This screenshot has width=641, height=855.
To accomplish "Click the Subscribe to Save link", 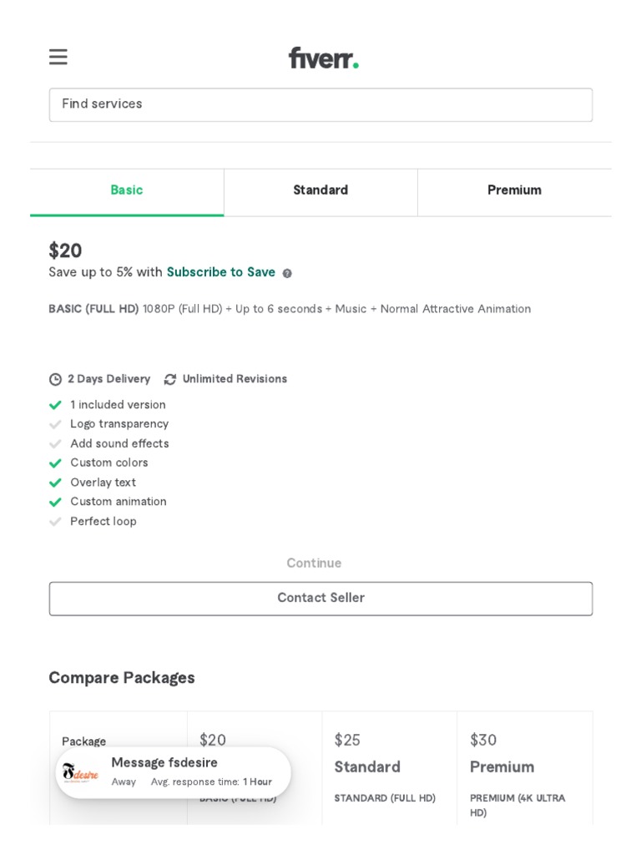I will point(220,272).
